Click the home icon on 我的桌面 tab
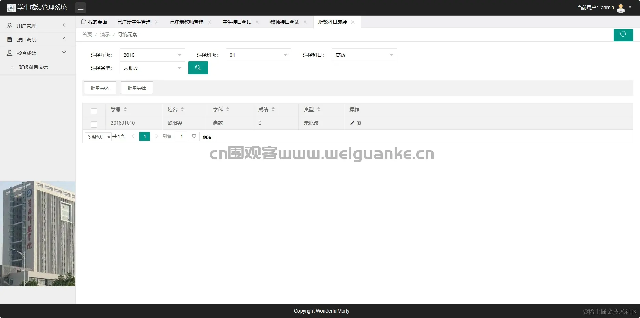Viewport: 640px width, 318px height. (83, 21)
